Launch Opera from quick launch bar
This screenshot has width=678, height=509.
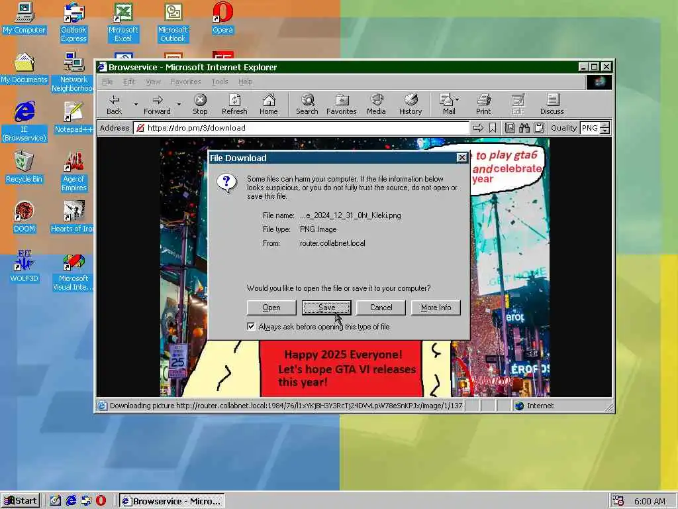point(101,501)
